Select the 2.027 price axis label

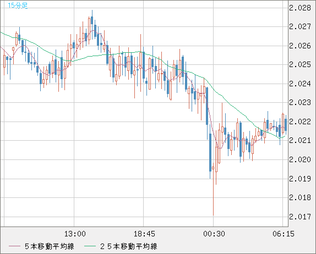pos(300,27)
